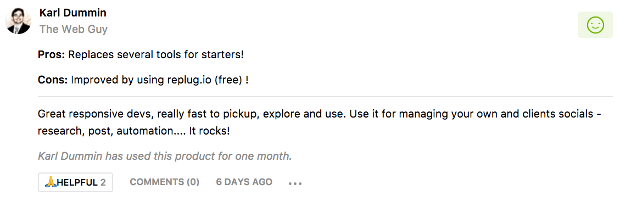Click The Web Guy subtitle
This screenshot has width=620, height=201.
coord(73,29)
